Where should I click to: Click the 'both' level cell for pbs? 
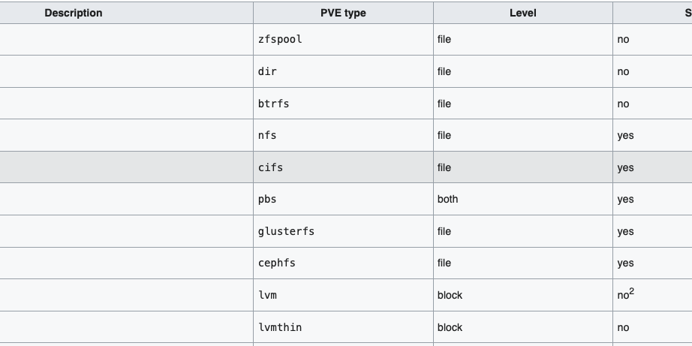[x=447, y=199]
